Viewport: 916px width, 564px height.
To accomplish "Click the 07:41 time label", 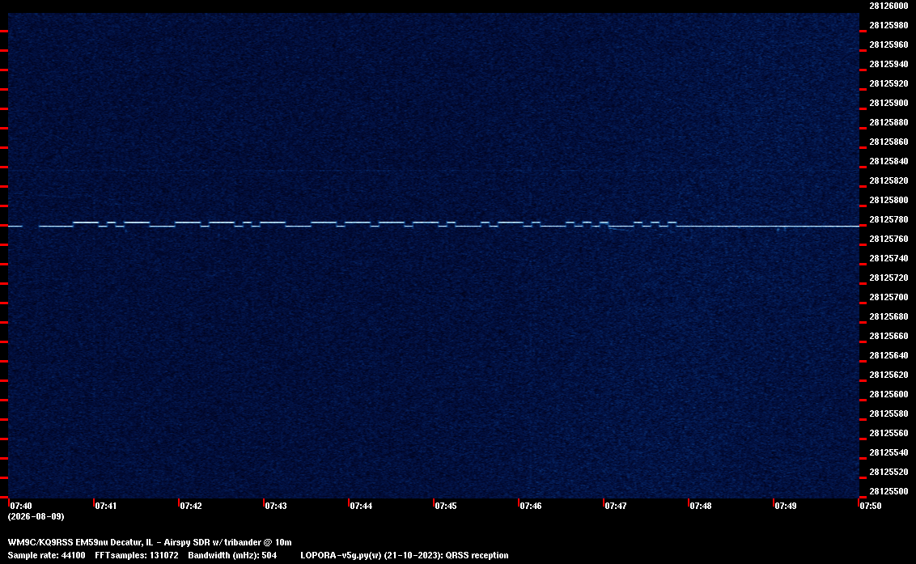I will click(106, 506).
